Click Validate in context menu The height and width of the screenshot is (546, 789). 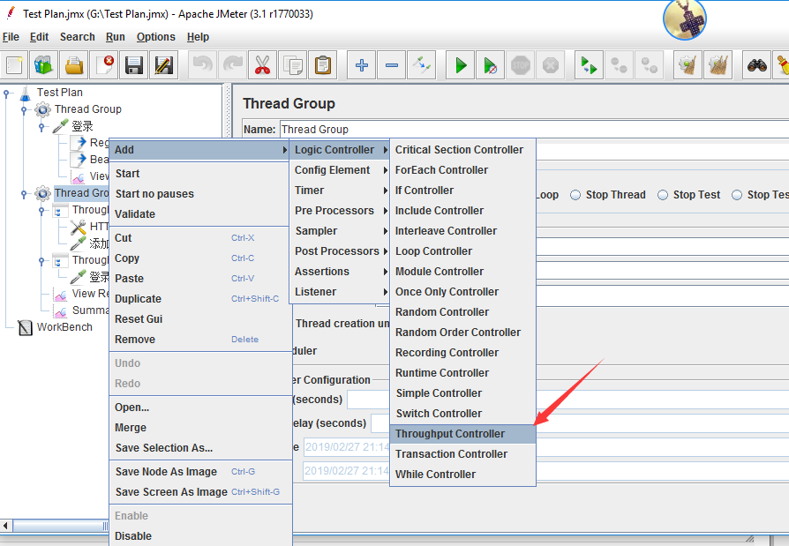pos(200,214)
